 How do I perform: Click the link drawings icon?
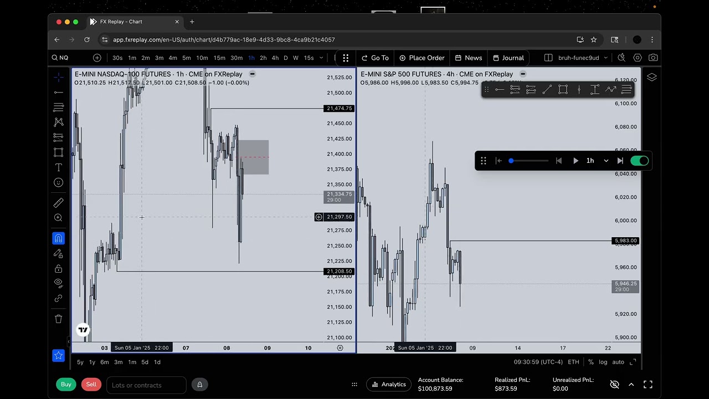pyautogui.click(x=58, y=299)
